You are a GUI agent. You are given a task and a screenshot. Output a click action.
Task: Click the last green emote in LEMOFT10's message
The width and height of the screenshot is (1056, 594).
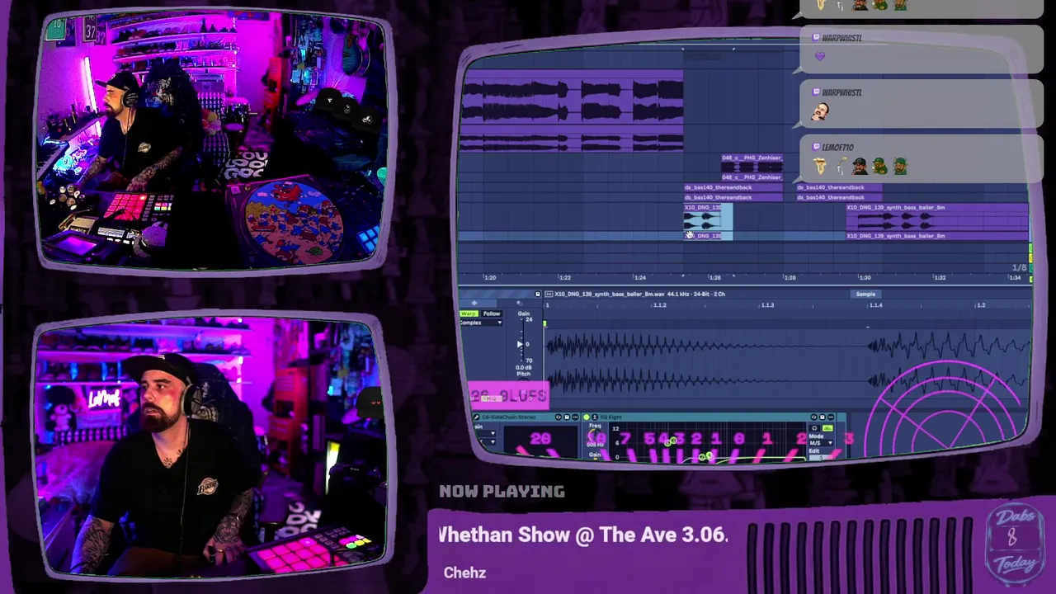coord(899,167)
